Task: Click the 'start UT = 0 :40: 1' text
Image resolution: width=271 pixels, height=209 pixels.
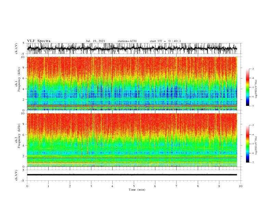Action: (165, 41)
